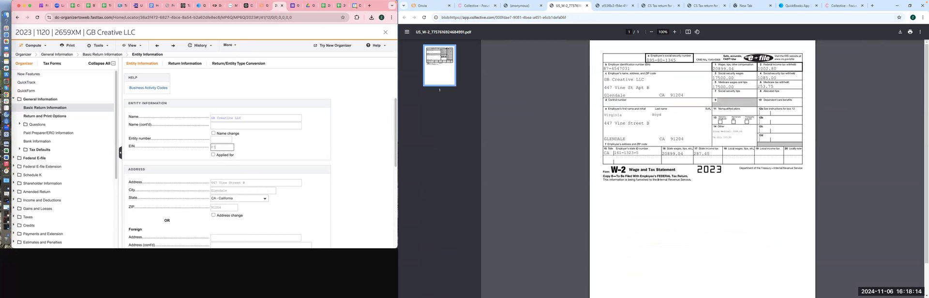The width and height of the screenshot is (929, 298).
Task: Zoom in on the PDF document
Action: click(674, 32)
